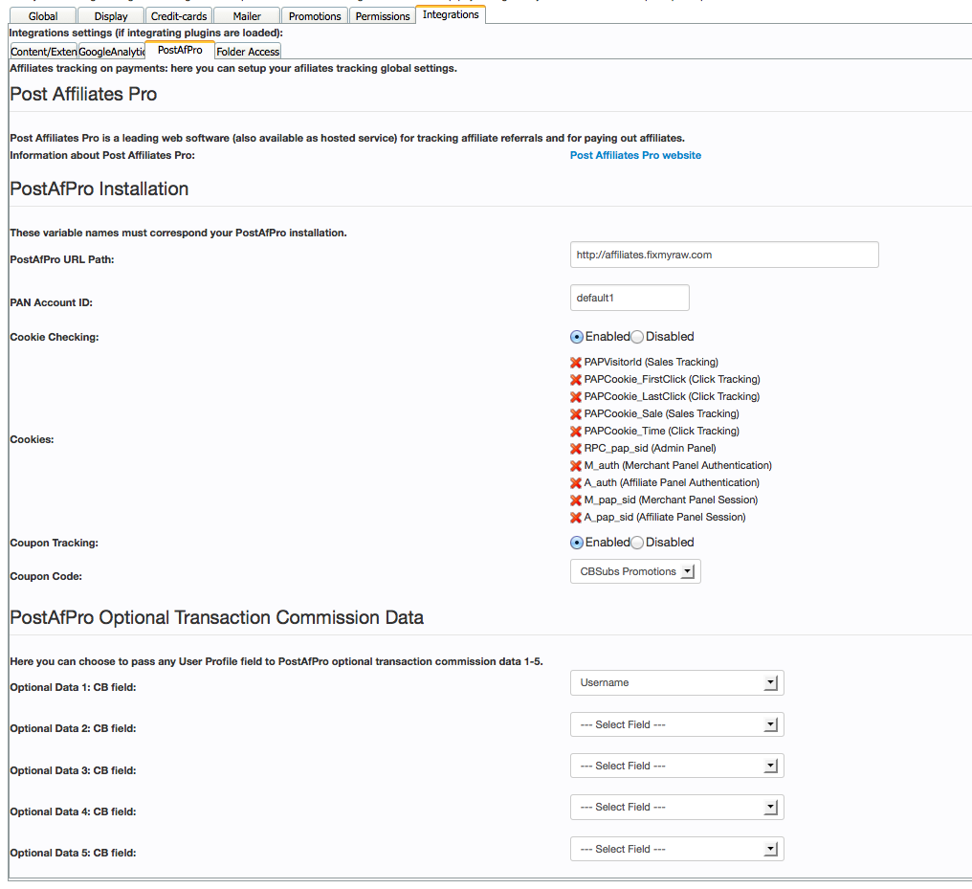This screenshot has width=972, height=889.
Task: Click the M_pap_sid (Merchant Panel Session) text
Action: pyautogui.click(x=671, y=500)
